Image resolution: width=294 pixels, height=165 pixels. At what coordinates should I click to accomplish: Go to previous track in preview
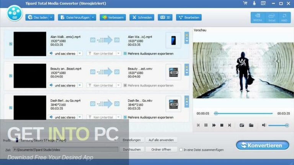point(198,125)
